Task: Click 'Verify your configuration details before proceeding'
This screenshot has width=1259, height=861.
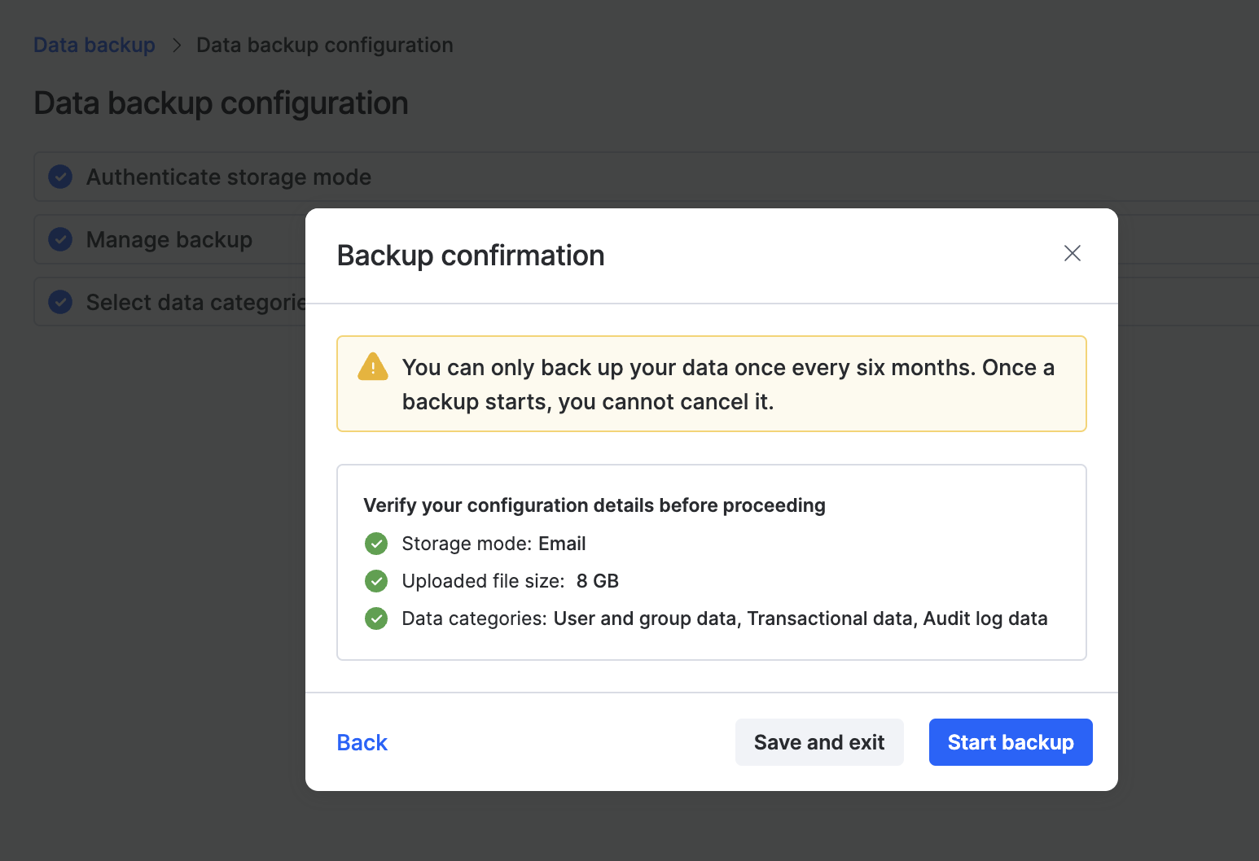Action: (594, 505)
